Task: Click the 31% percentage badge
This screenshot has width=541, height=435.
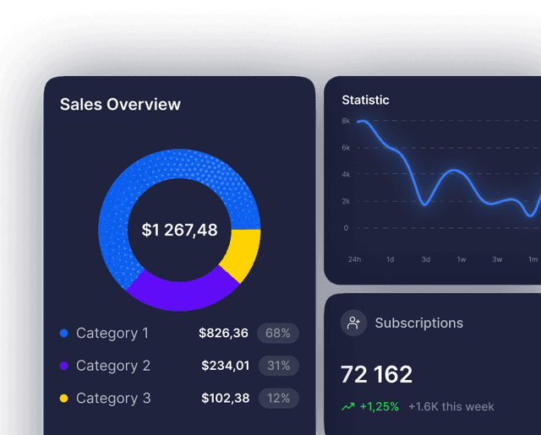Action: 279,366
